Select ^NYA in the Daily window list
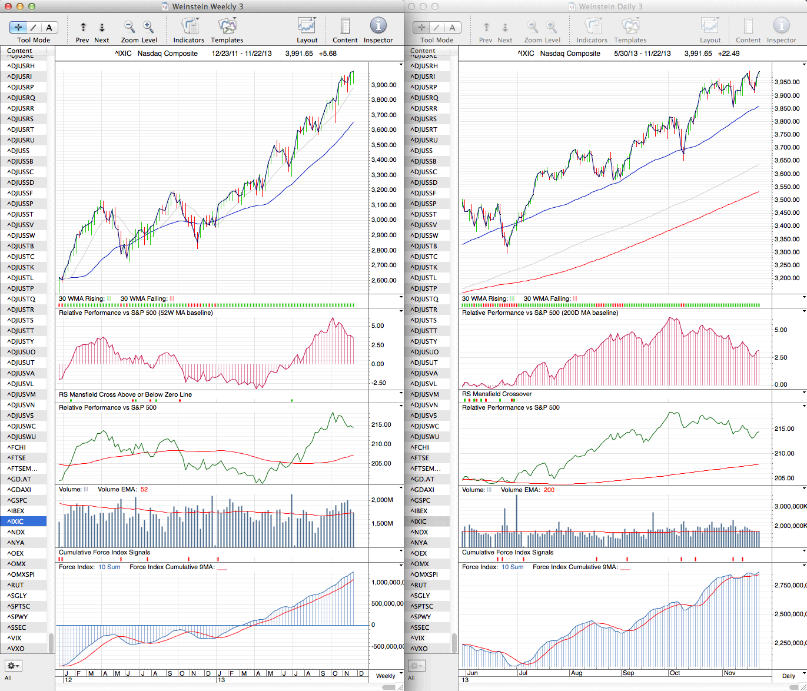Screen dimensions: 807x691 [x=427, y=543]
